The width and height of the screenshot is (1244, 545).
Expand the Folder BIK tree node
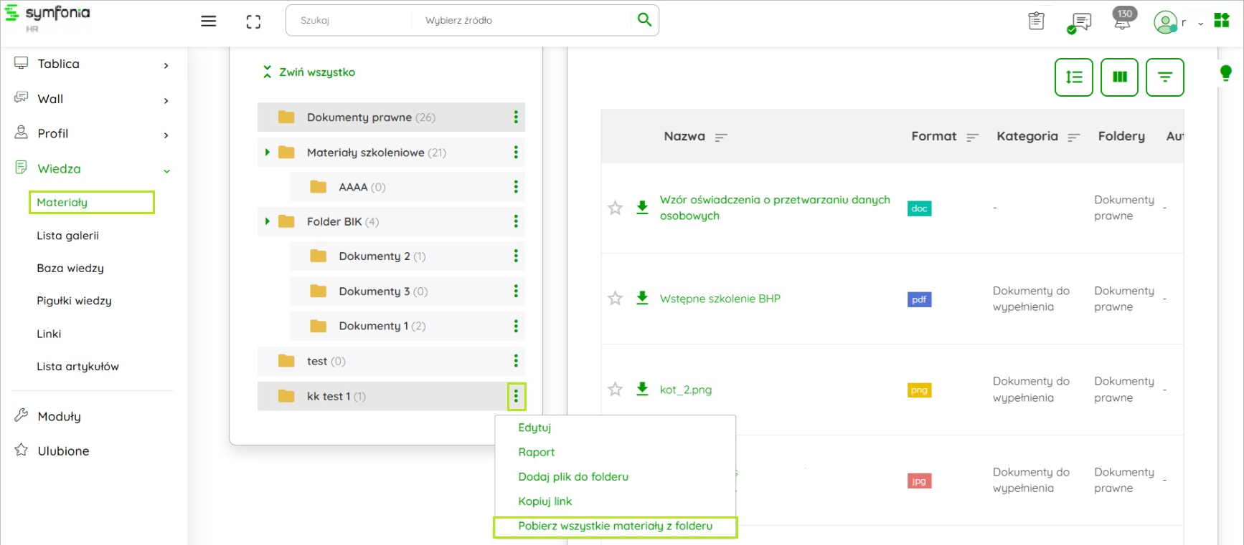click(268, 222)
